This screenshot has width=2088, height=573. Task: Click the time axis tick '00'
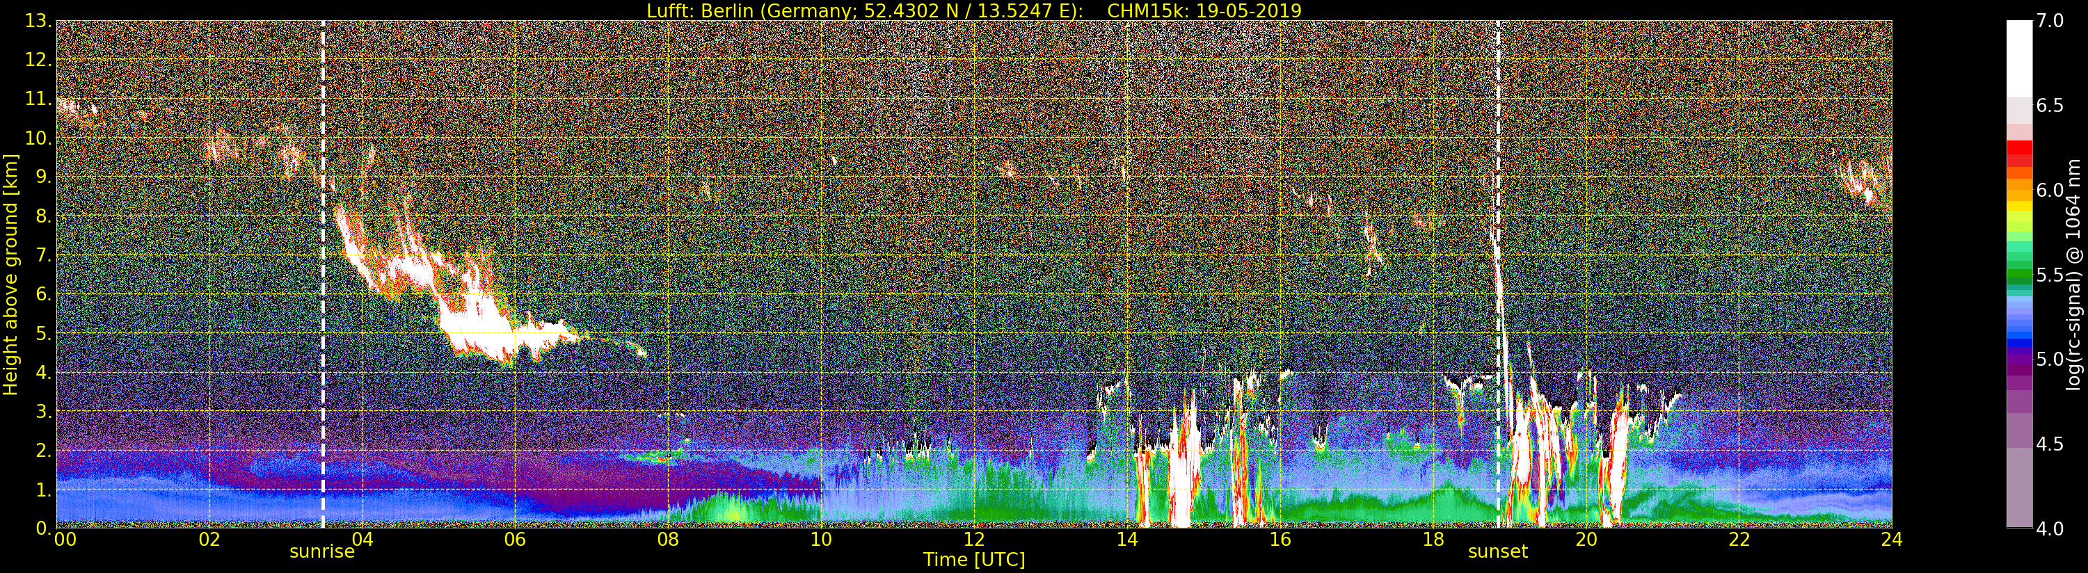click(65, 540)
